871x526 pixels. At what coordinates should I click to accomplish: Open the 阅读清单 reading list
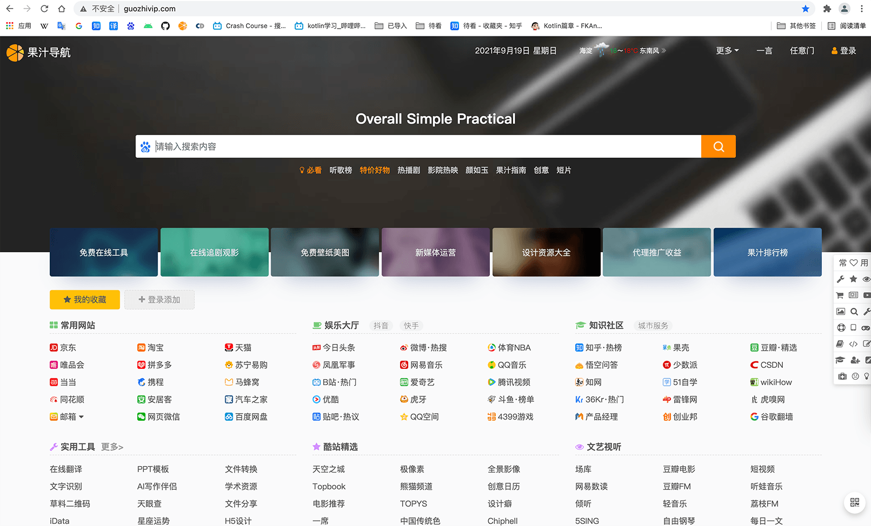pos(847,25)
